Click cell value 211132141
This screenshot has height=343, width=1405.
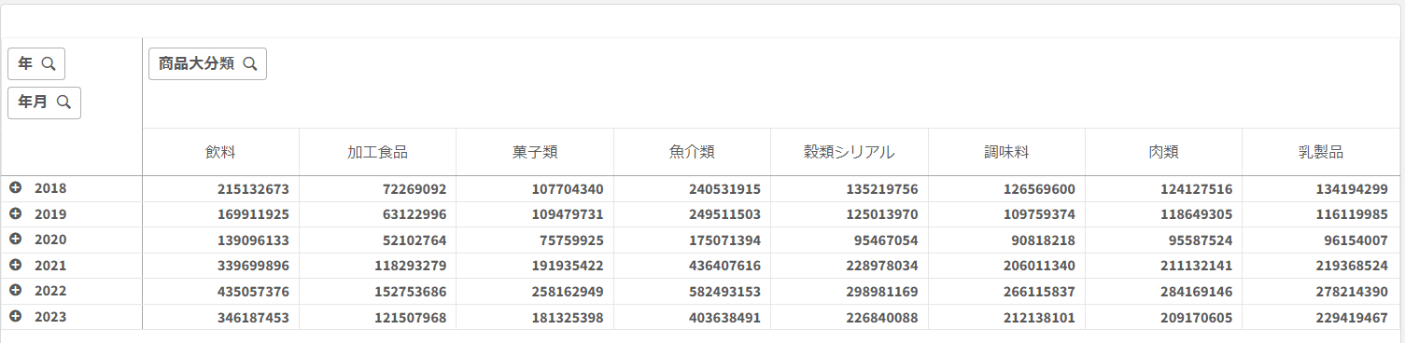pyautogui.click(x=1196, y=266)
